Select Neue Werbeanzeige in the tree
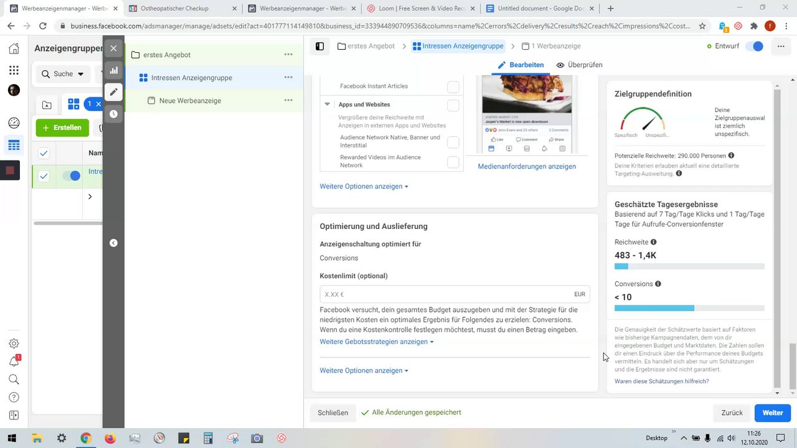Screen dimensions: 797x448 tap(190, 101)
